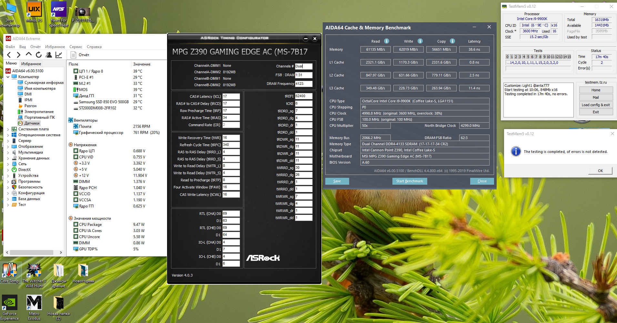Select the Новая папка (2) desktop folder
This screenshot has height=323, width=617.
click(x=58, y=308)
